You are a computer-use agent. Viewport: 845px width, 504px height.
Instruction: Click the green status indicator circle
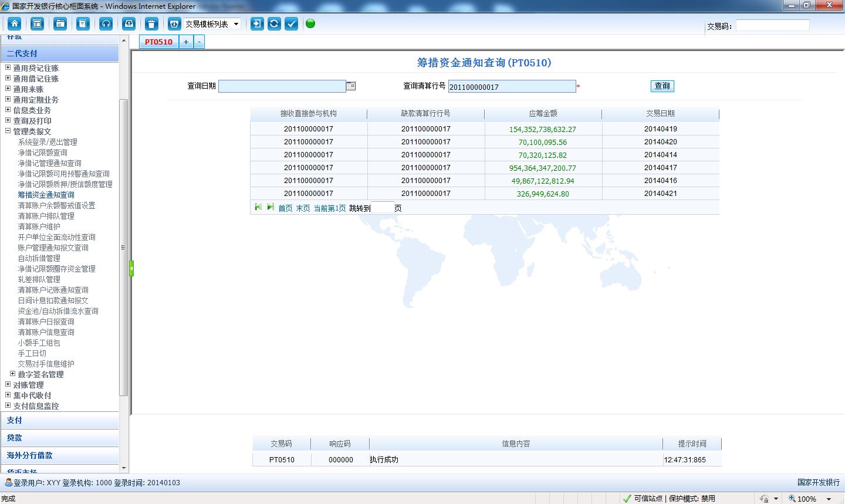tap(310, 23)
